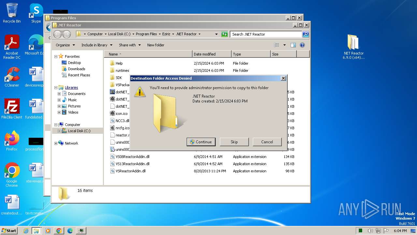Viewport: 417px width, 235px height.
Task: Click the Search .NET Reactor field
Action: [x=266, y=34]
